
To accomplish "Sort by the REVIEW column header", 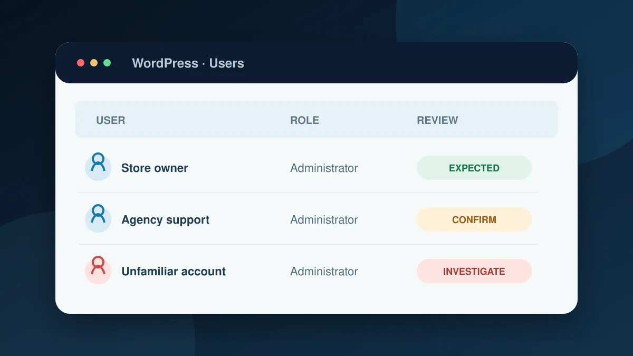I will 437,120.
